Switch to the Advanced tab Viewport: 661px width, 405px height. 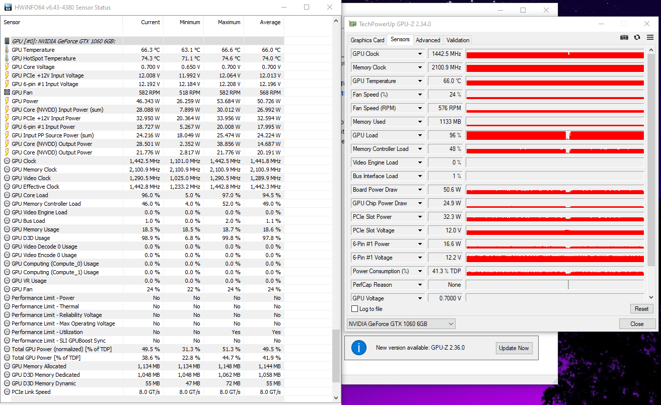tap(428, 40)
